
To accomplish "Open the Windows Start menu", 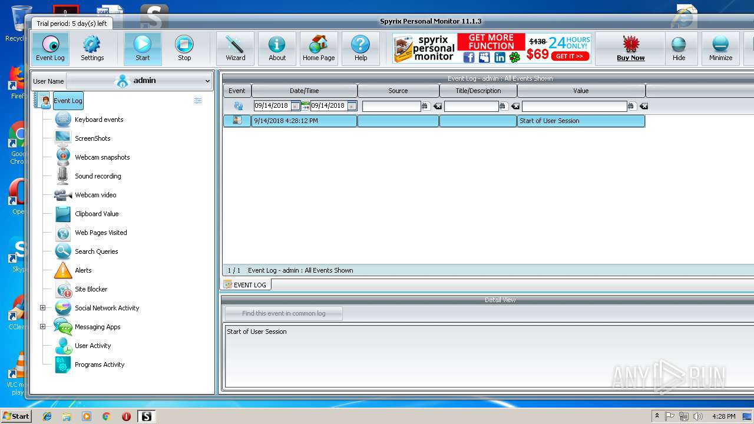I will tap(16, 416).
